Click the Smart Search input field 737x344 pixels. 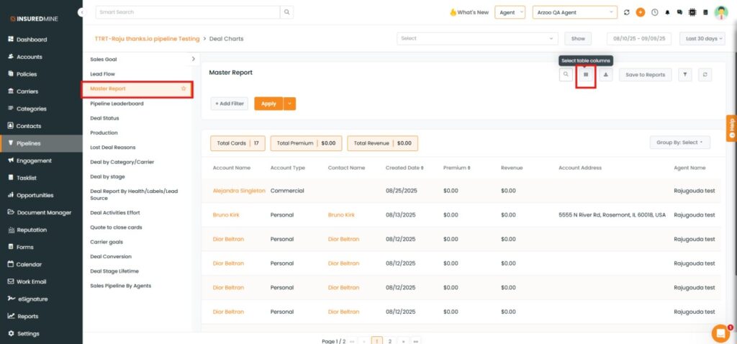[187, 12]
